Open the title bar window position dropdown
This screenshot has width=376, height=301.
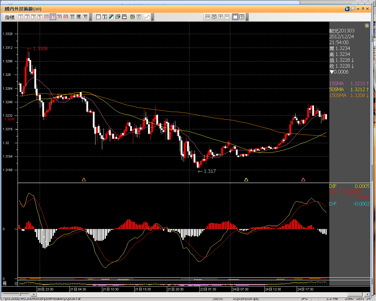click(x=358, y=9)
